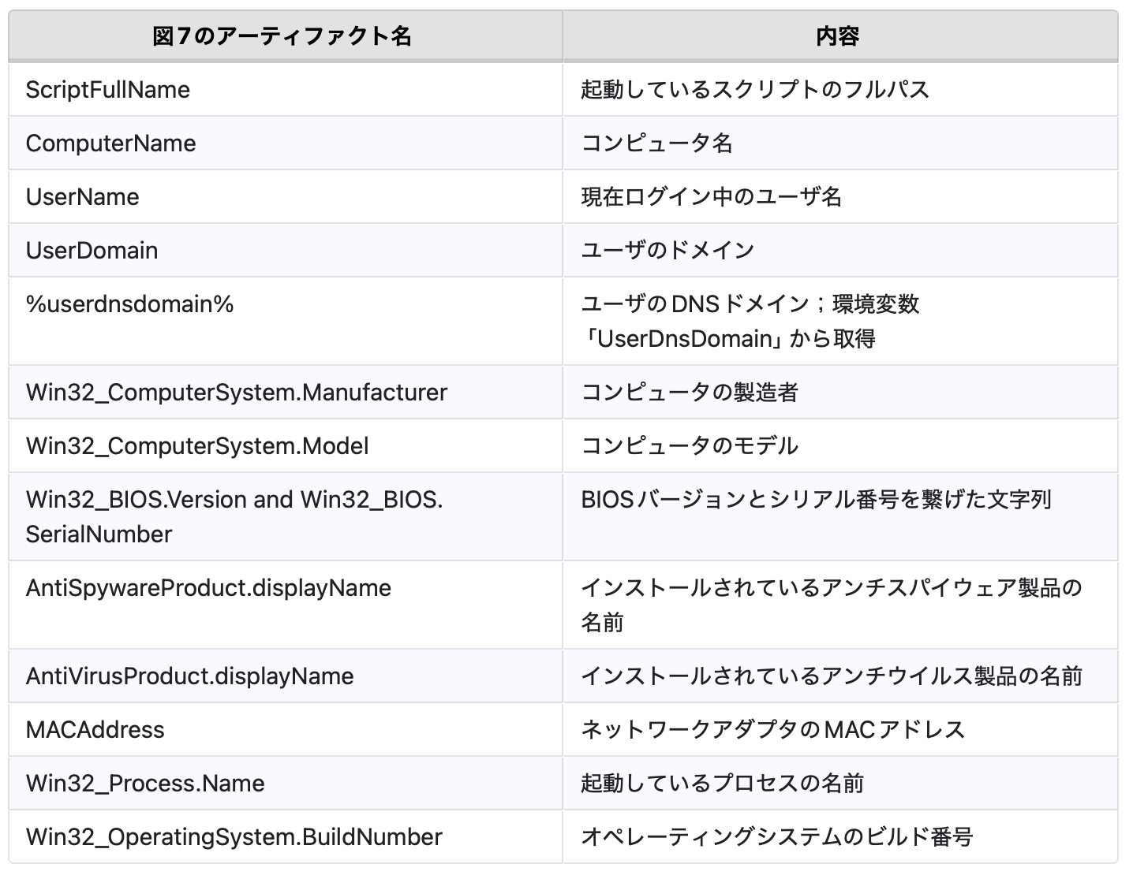This screenshot has width=1133, height=875.
Task: Click AntiVirusProduct.displayName cell
Action: point(190,676)
